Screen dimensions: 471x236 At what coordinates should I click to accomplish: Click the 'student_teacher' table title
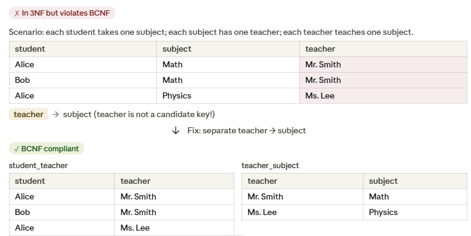point(38,166)
